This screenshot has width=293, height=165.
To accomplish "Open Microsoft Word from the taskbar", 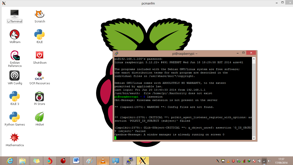I will point(76,161).
